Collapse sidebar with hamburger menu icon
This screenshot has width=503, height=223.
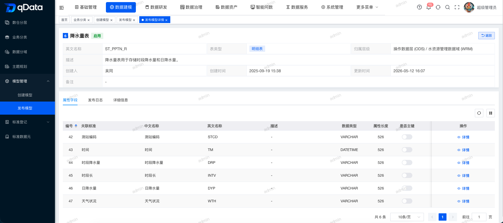click(61, 8)
